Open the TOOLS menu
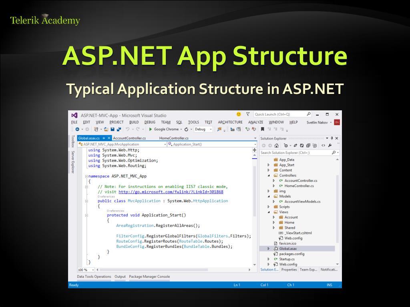 (x=193, y=122)
